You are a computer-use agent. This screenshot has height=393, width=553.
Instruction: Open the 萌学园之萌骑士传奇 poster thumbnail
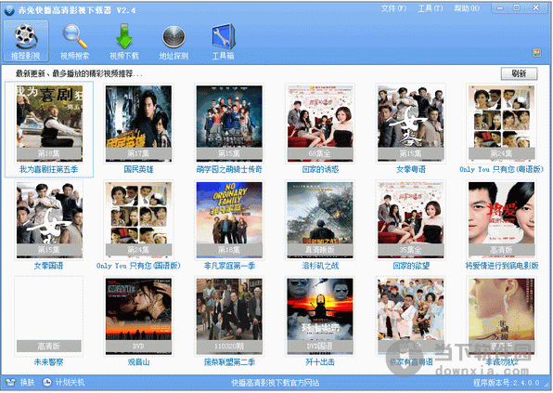(x=229, y=124)
